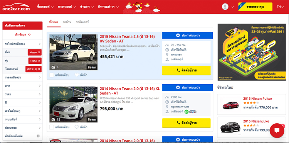Switch to the รถดีลเลอร์ tab
The width and height of the screenshot is (289, 143).
point(82,22)
